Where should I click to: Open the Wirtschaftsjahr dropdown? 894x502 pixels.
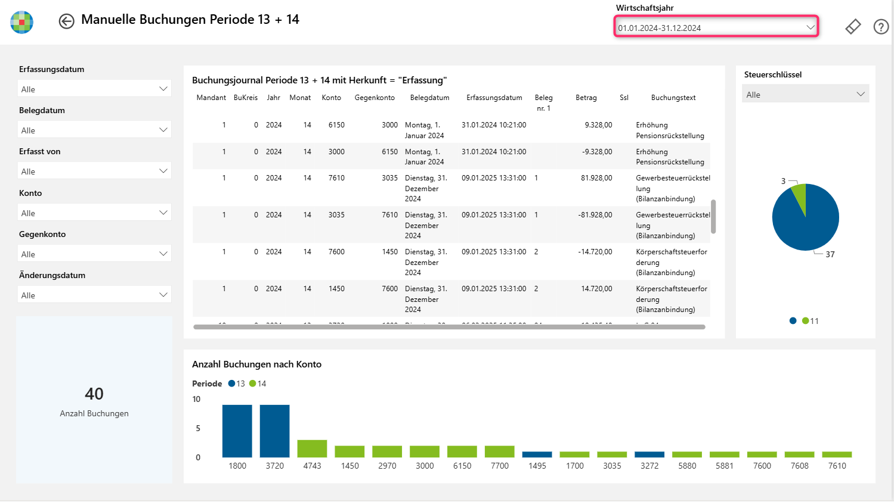point(716,27)
